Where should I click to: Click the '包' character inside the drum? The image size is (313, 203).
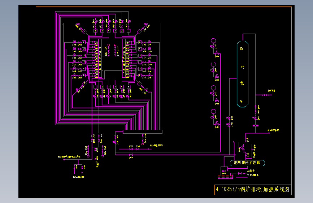pos(242,83)
